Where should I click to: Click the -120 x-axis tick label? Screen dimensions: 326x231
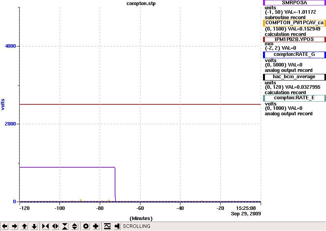(x=24, y=208)
